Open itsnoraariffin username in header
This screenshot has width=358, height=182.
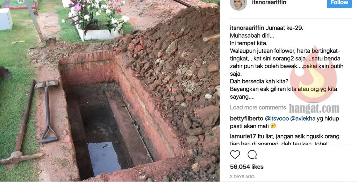[269, 2]
